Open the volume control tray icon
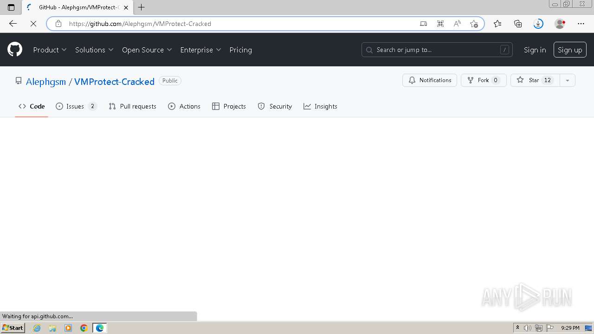Screen dimensions: 594x334 coord(528,328)
